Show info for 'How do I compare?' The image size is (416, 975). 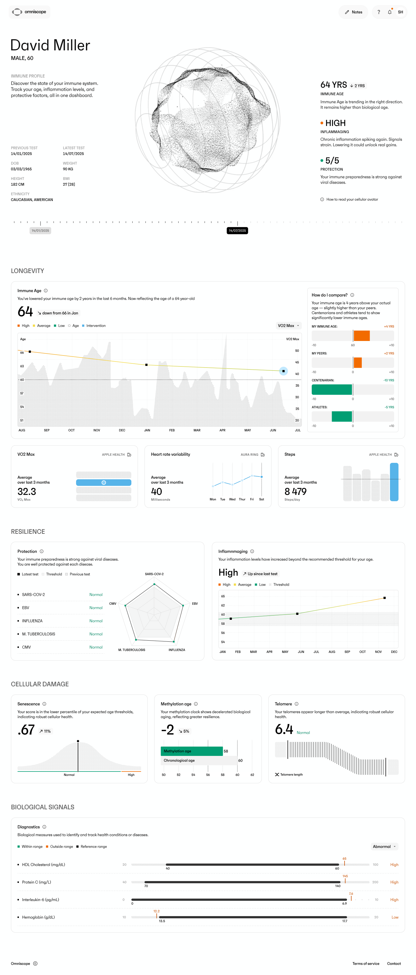point(352,295)
